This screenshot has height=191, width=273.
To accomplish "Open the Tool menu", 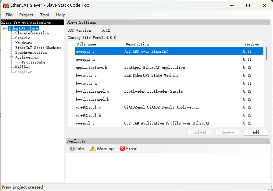I will pyautogui.click(x=44, y=15).
